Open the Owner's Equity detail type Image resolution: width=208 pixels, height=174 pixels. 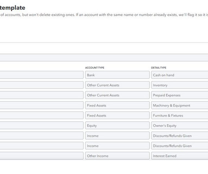[x=180, y=126]
